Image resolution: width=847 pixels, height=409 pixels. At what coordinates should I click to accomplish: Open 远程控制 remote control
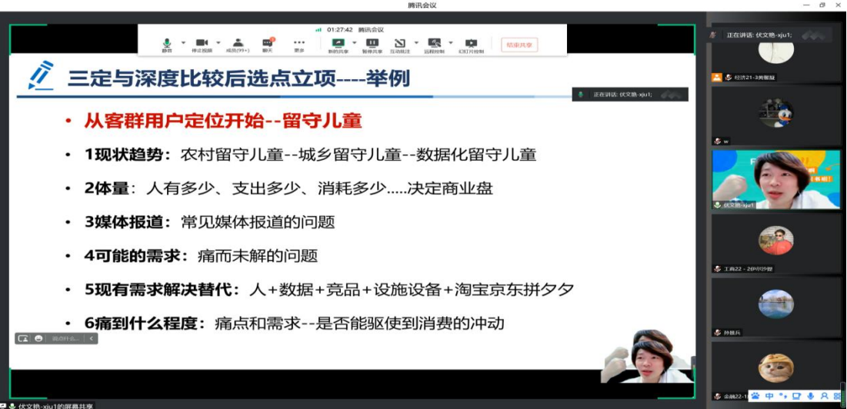[x=435, y=45]
